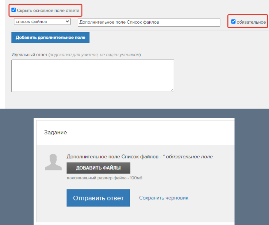Click 'подсказка для учителя, не виден ученикам' hint

pyautogui.click(x=94, y=55)
